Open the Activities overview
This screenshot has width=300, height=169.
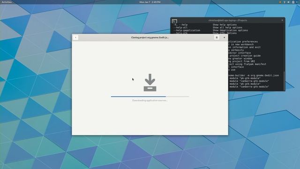pyautogui.click(x=7, y=2)
